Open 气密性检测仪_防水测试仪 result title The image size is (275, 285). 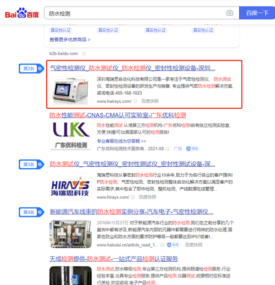click(133, 69)
